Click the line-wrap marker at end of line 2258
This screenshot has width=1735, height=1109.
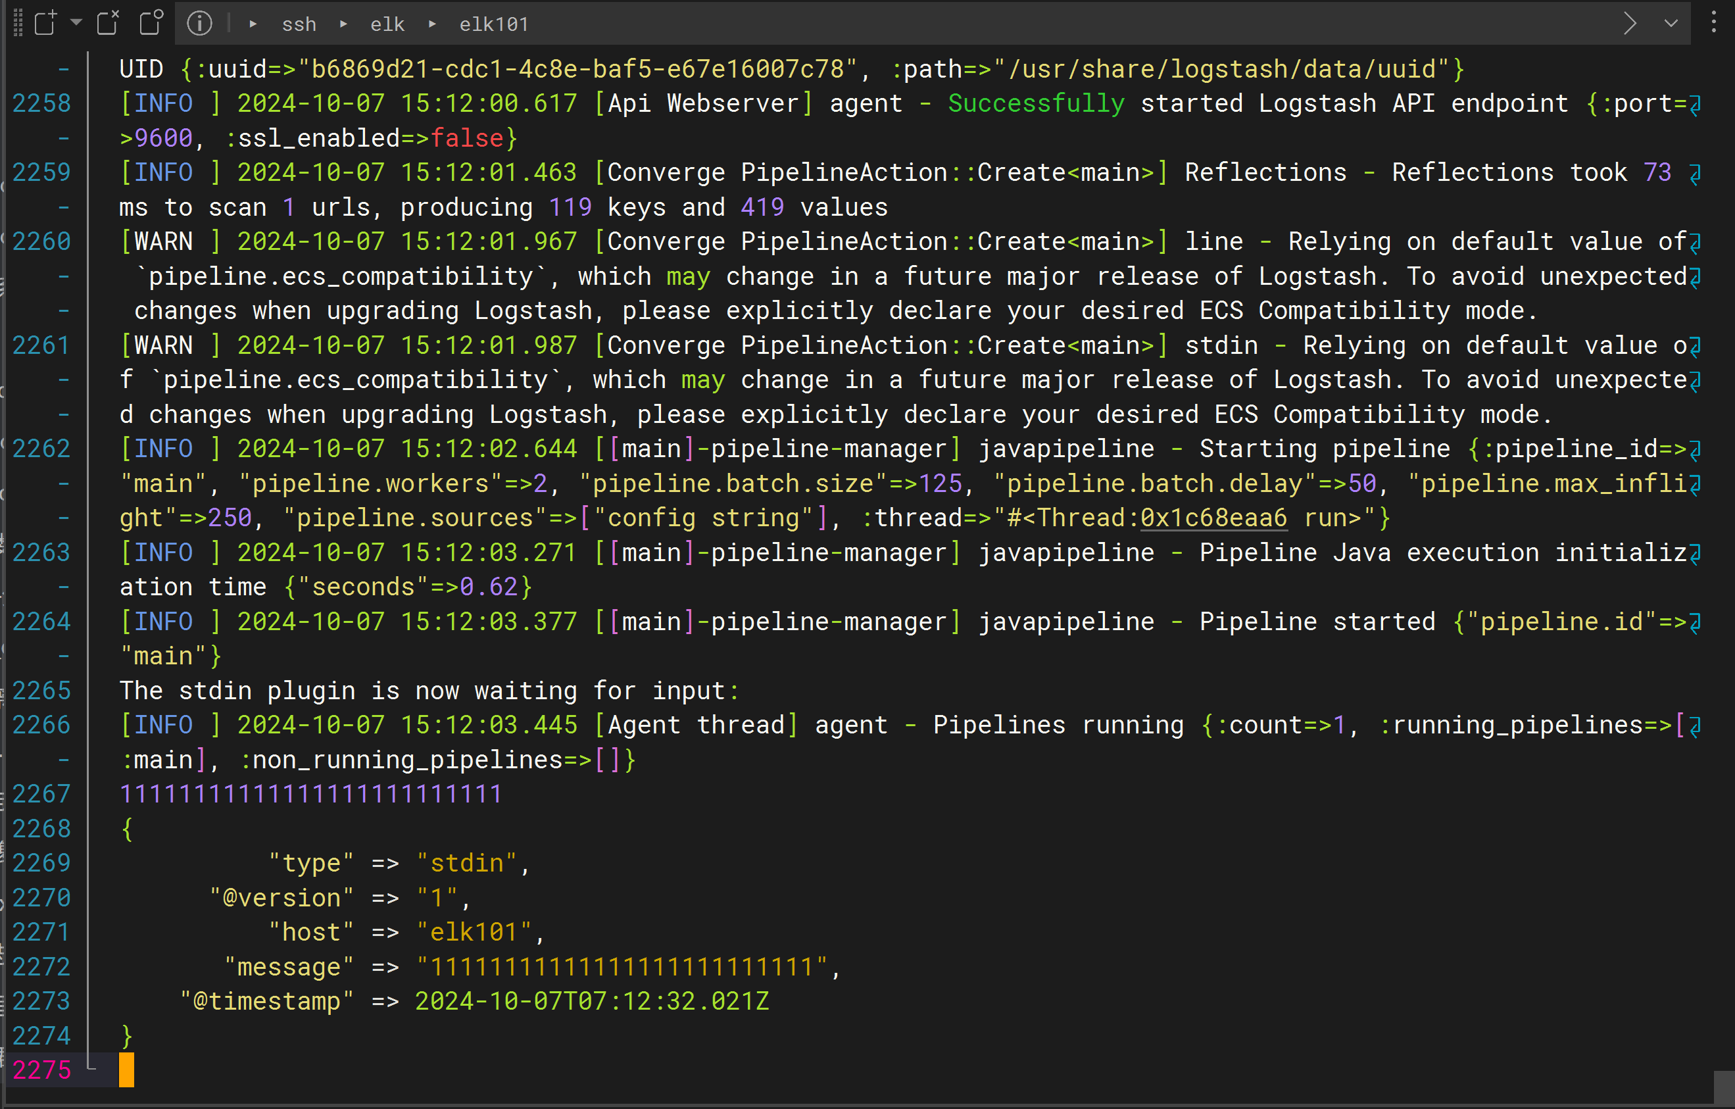pos(1696,105)
